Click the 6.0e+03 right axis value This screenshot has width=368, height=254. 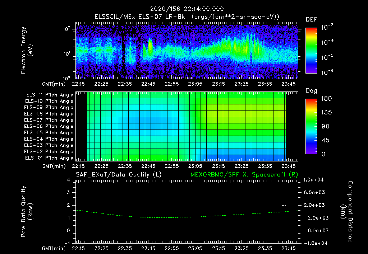tap(314, 193)
